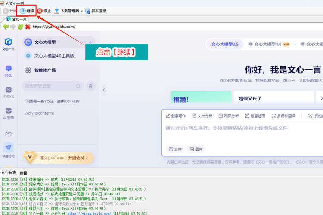Collapse the sidebar with the chevron handle
Screen dimensions: 323x215
point(104,90)
